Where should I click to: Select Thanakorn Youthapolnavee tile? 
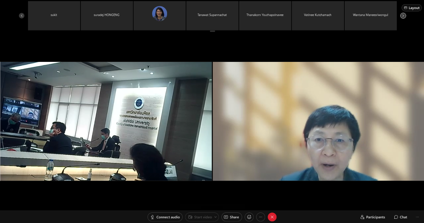point(265,15)
